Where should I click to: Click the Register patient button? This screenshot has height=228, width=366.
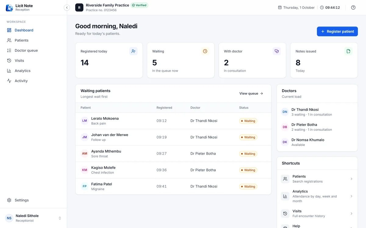coord(337,31)
